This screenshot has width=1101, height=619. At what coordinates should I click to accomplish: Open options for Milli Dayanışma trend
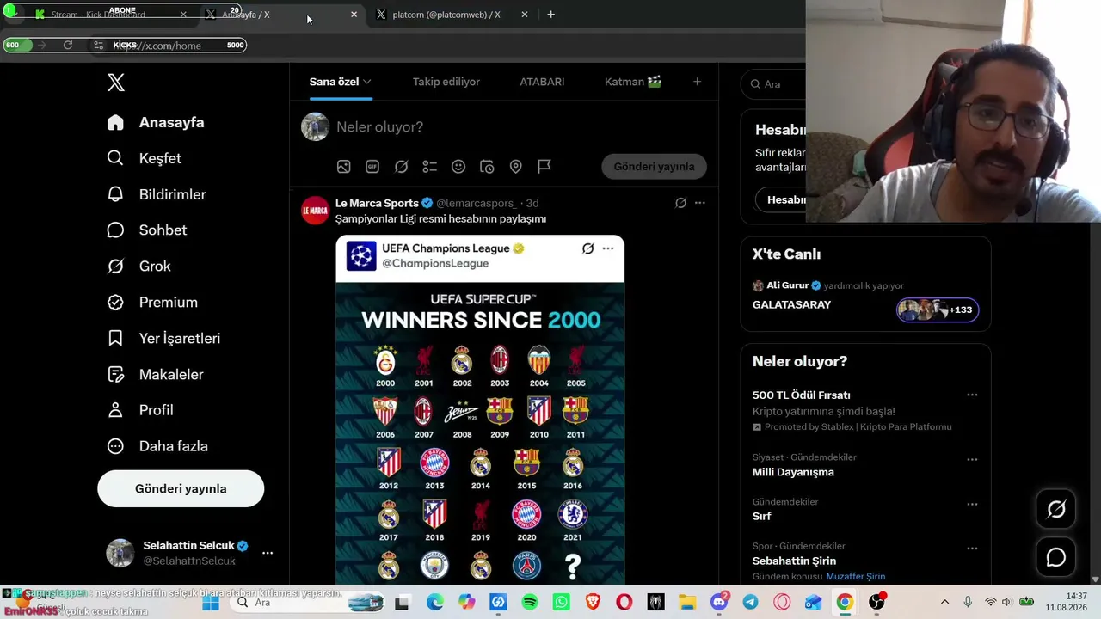pos(972,459)
